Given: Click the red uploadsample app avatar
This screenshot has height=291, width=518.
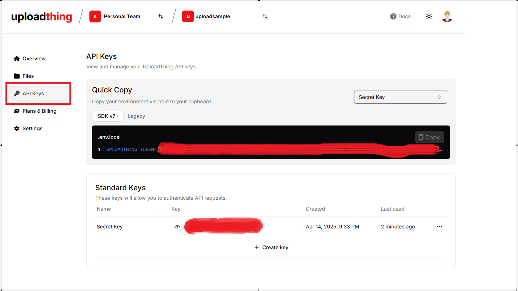Looking at the screenshot, I should pos(188,16).
